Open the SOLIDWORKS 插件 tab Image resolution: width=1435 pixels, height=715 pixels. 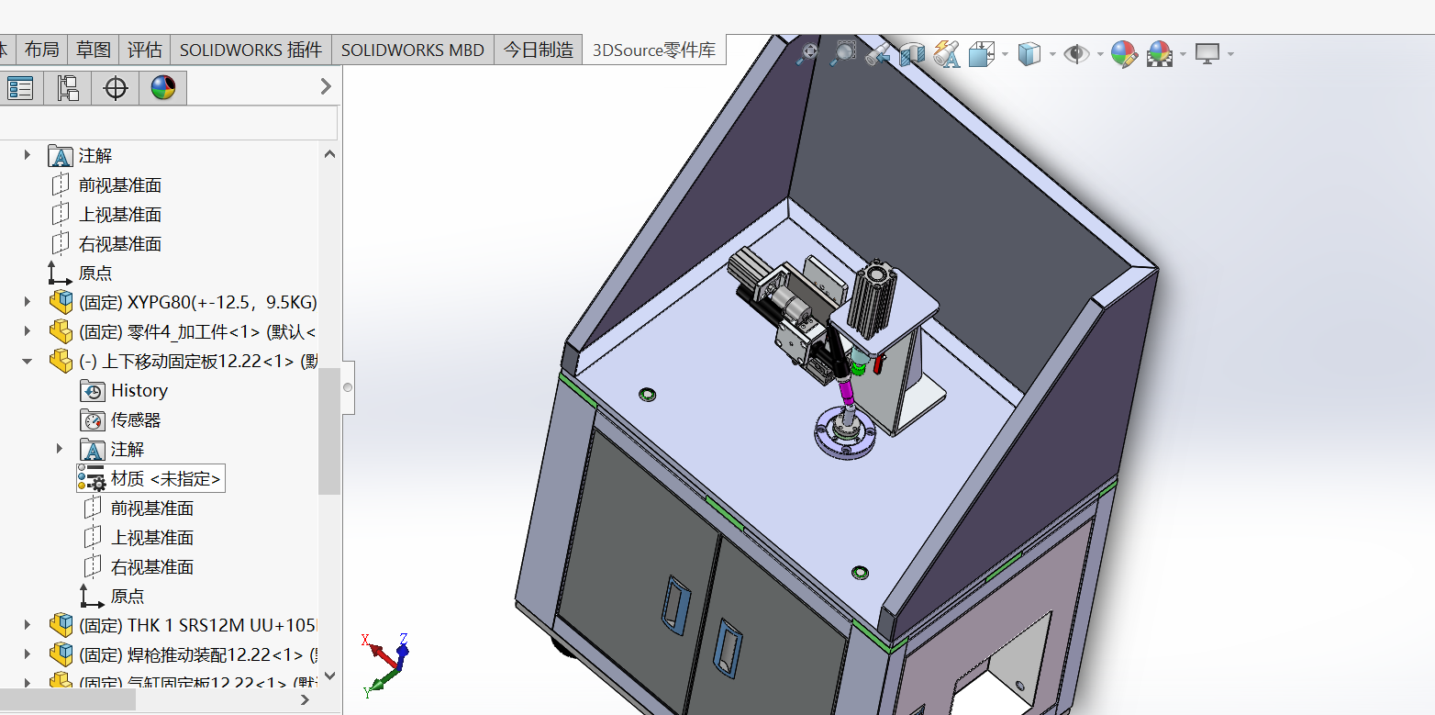(250, 50)
